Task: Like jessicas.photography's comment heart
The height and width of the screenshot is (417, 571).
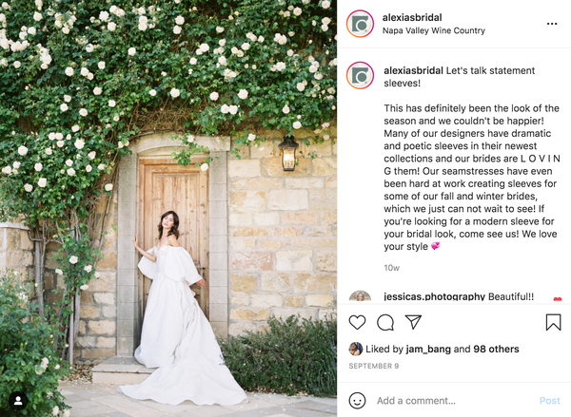Action: click(557, 299)
